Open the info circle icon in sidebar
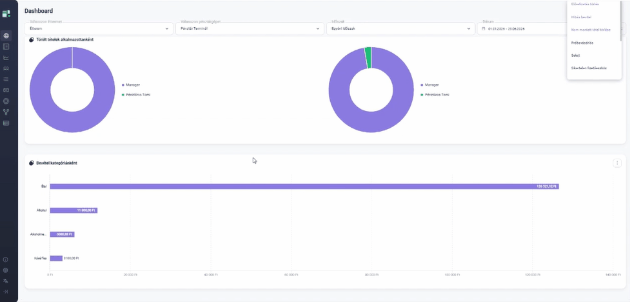The height and width of the screenshot is (302, 630). (x=6, y=259)
